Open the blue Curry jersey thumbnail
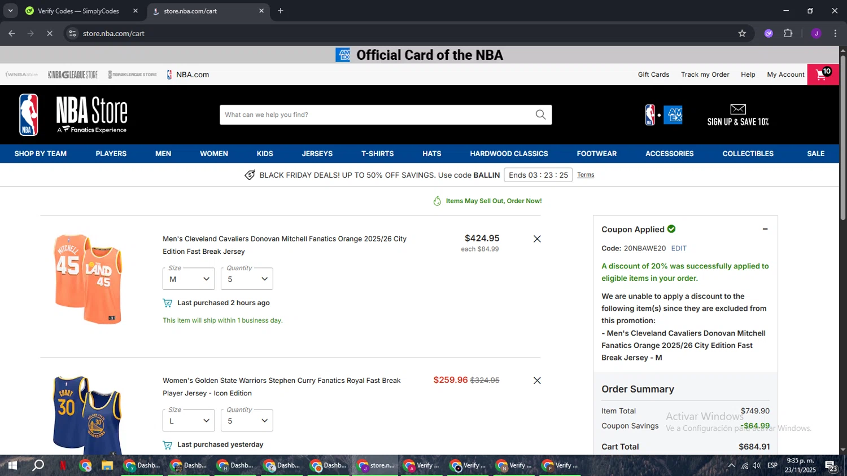Image resolution: width=847 pixels, height=476 pixels. click(x=88, y=415)
